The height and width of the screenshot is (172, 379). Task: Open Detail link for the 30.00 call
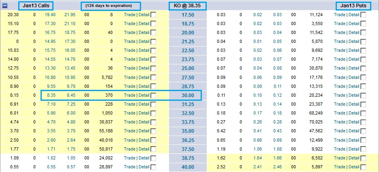pyautogui.click(x=144, y=95)
